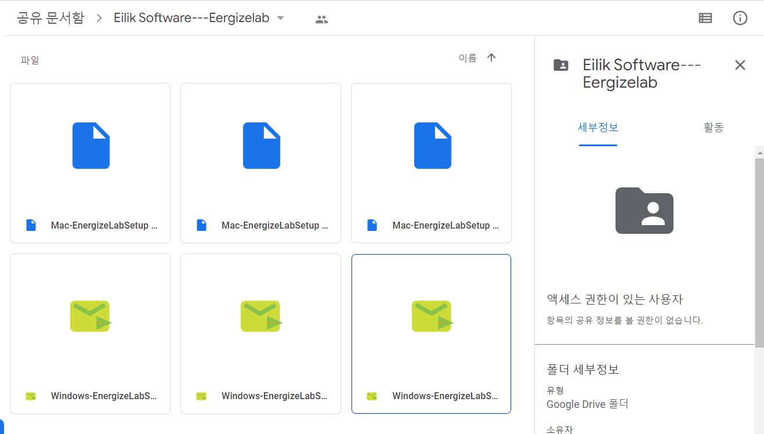764x434 pixels.
Task: Click the 이름 sort field button
Action: (x=468, y=57)
